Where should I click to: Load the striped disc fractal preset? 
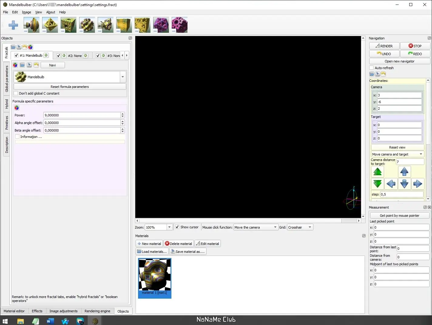pyautogui.click(x=32, y=25)
